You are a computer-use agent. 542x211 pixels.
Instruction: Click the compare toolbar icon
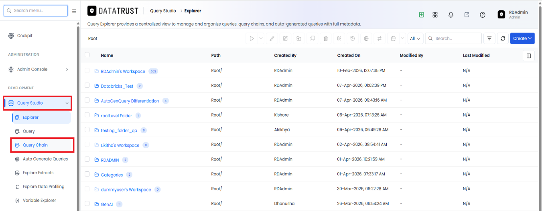pos(339,38)
